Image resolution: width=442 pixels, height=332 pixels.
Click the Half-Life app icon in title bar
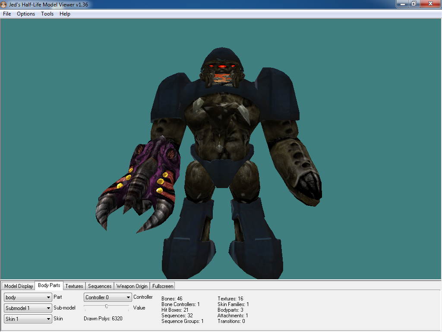click(x=3, y=4)
